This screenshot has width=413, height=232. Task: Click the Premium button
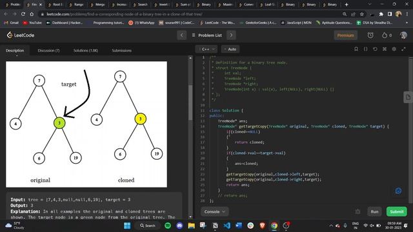[x=346, y=35]
